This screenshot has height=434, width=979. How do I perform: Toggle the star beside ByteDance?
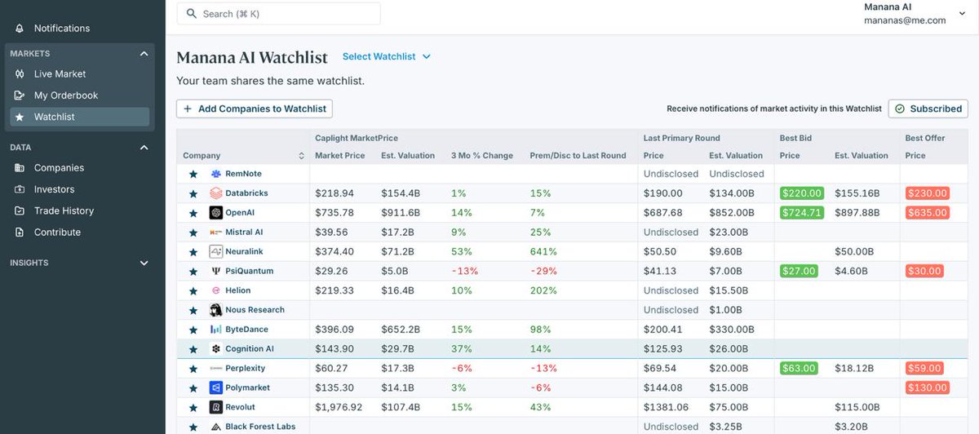point(193,330)
